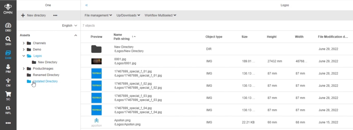This screenshot has height=130, width=353.
Task: Click the Apollon.png preview thumbnail
Action: [x=96, y=122]
